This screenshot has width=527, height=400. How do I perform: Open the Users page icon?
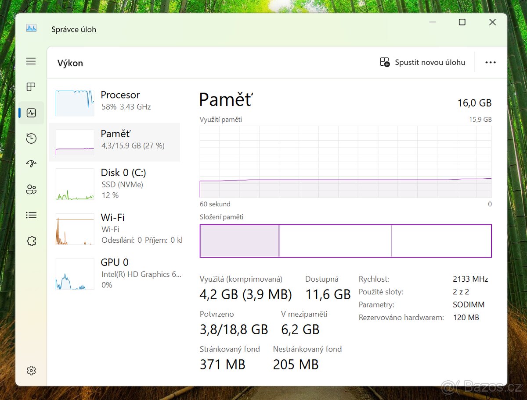click(x=31, y=190)
